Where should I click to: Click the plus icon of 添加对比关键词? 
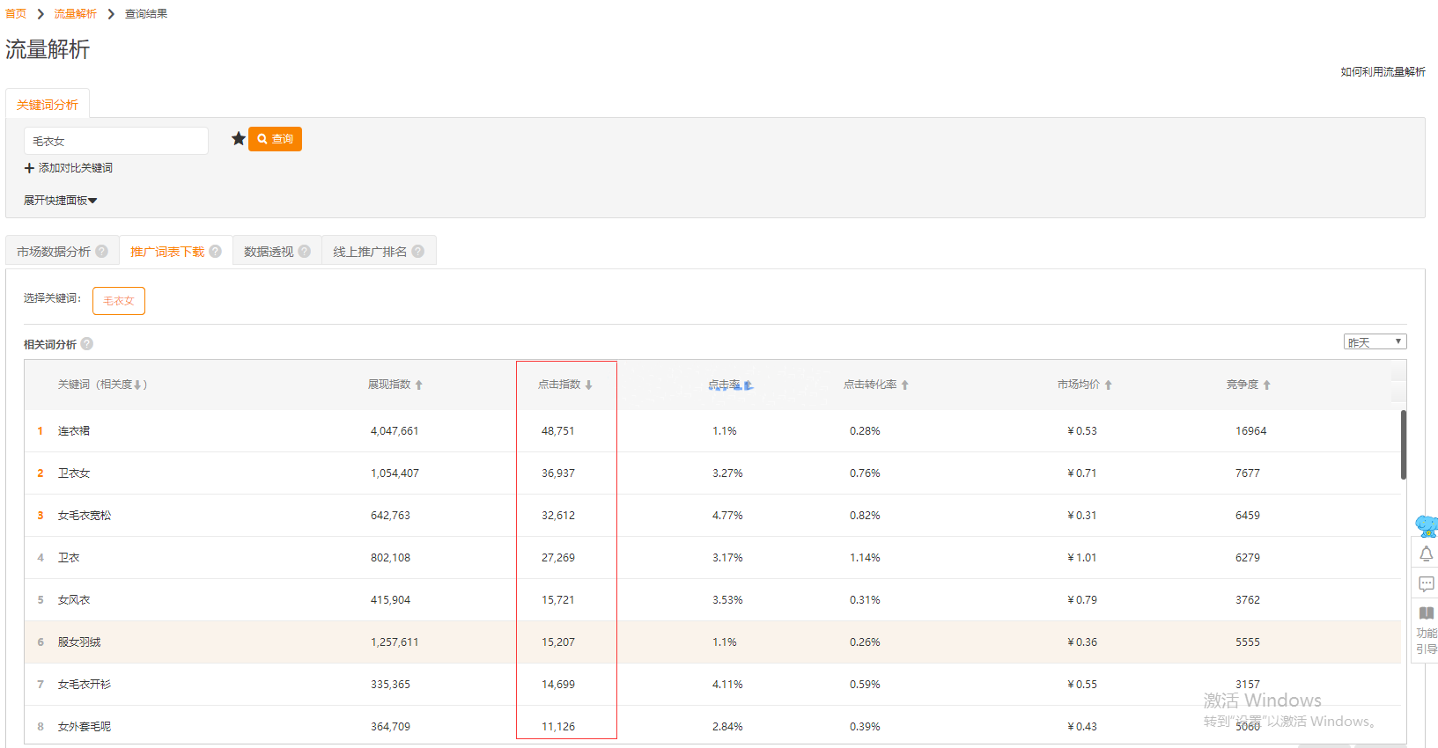click(x=29, y=168)
